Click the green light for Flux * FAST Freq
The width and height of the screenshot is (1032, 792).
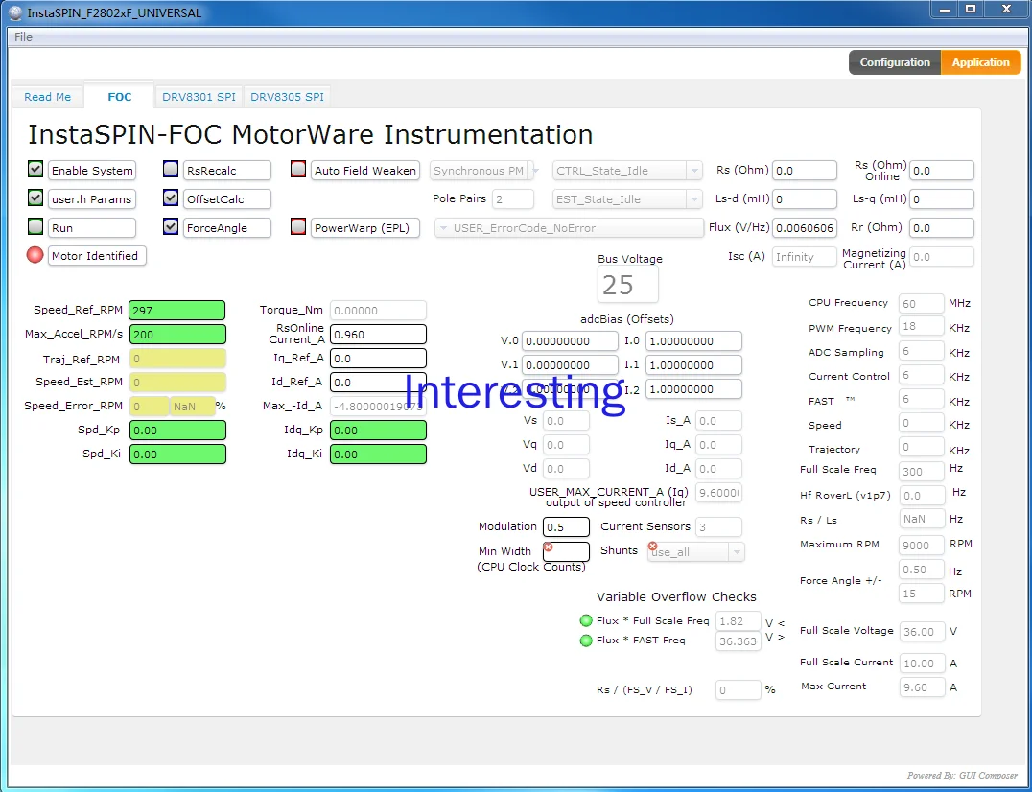pyautogui.click(x=586, y=641)
